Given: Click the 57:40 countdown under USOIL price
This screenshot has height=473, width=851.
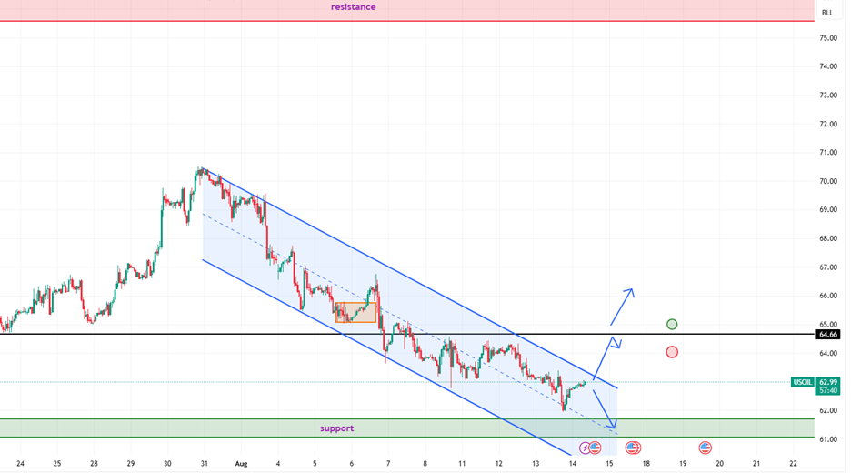Looking at the screenshot, I should (828, 390).
